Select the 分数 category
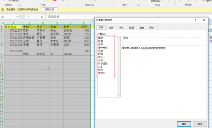 100,60
